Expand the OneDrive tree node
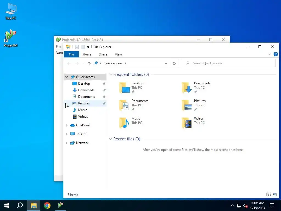 click(x=66, y=125)
